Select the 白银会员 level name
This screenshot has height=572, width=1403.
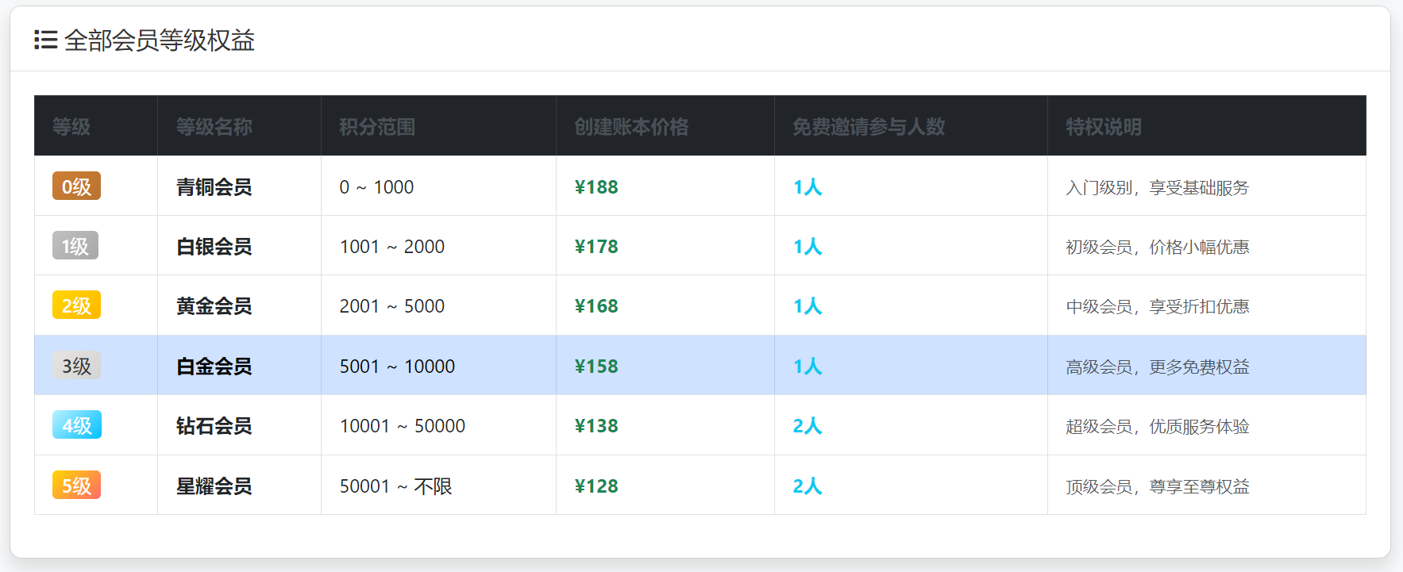tap(214, 247)
